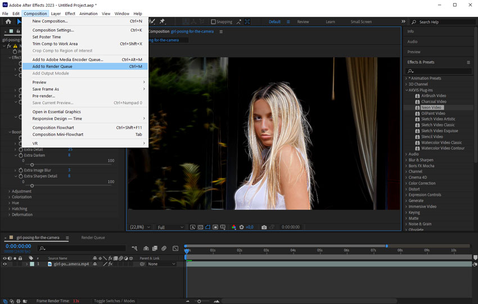Toggle the Extra Darken stopwatch
This screenshot has width=478, height=304.
click(x=21, y=155)
